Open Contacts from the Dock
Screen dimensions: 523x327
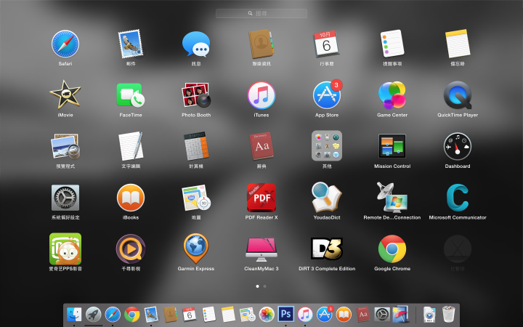[x=171, y=315]
